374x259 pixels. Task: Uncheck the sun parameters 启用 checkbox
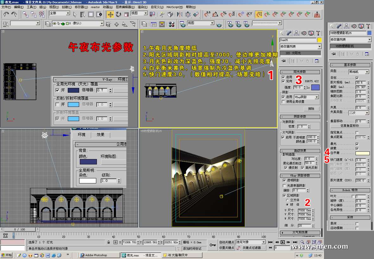tap(283, 77)
